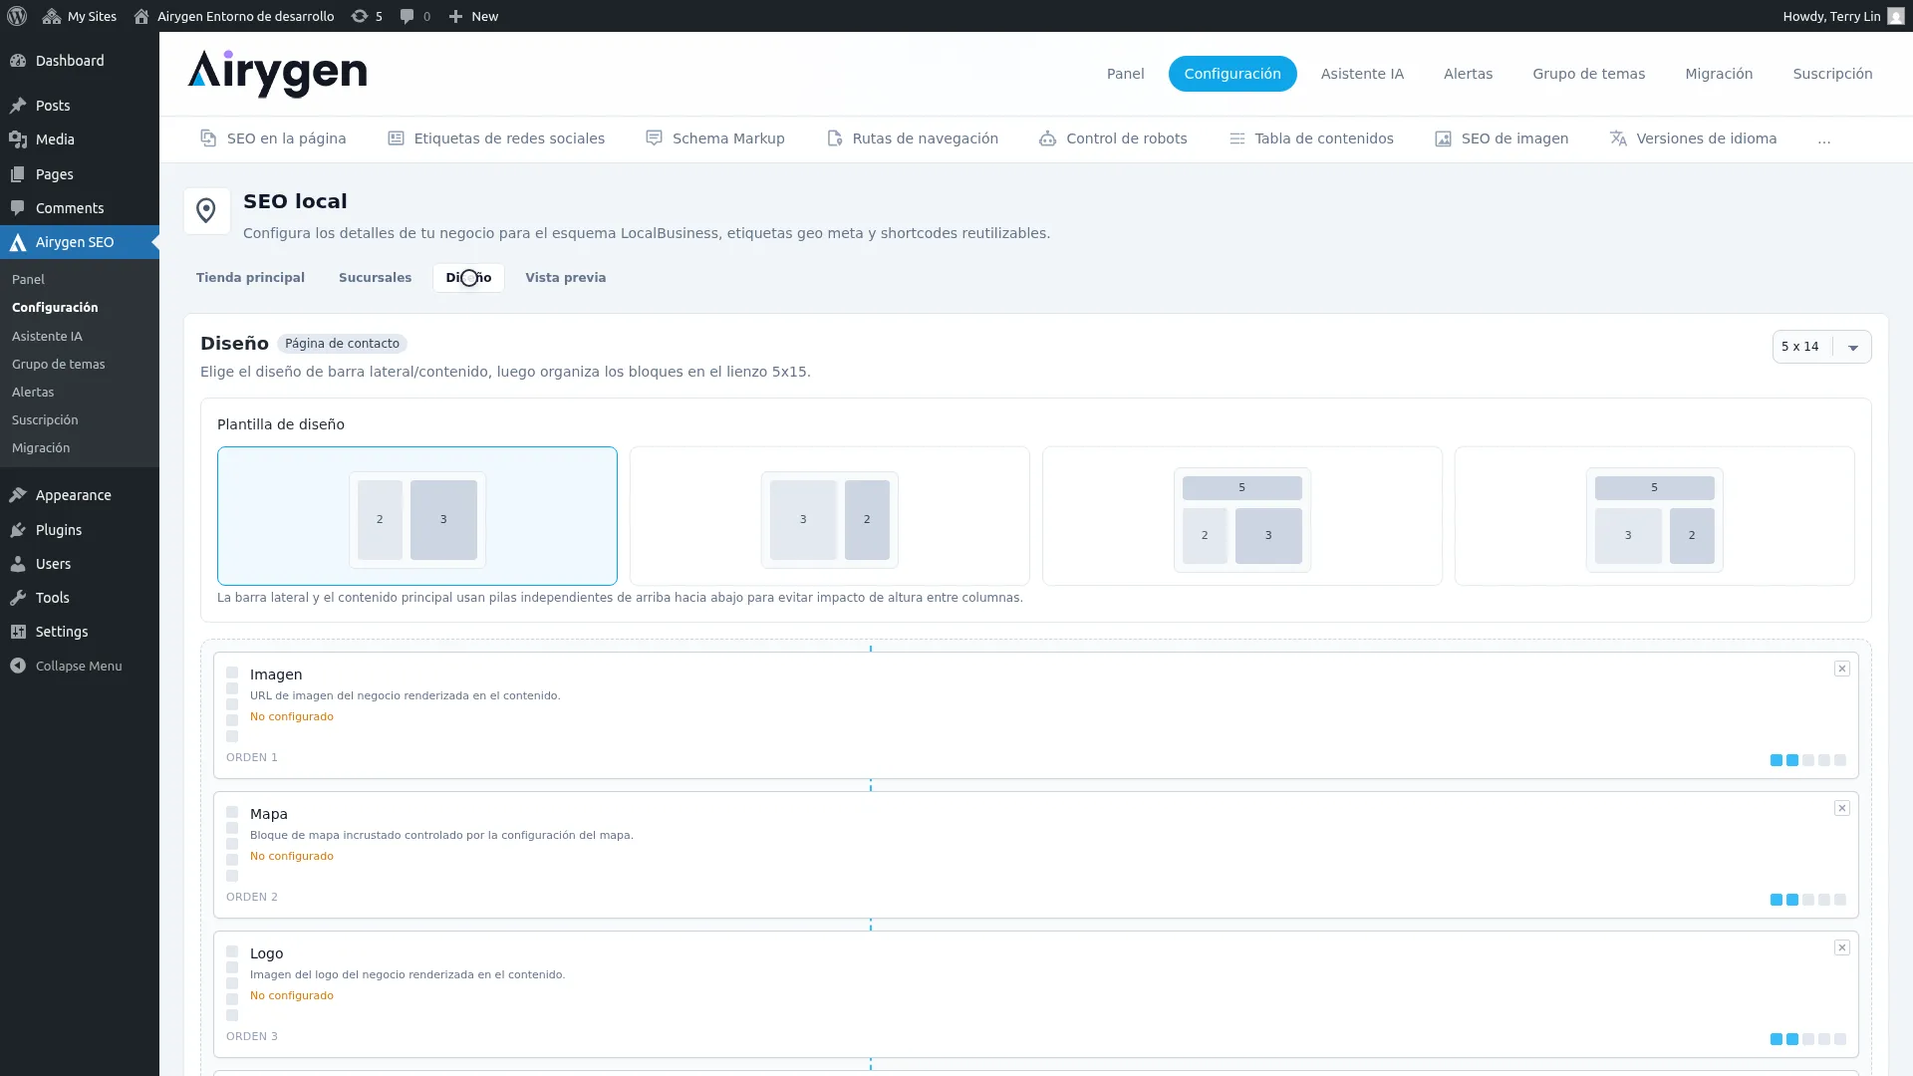Collapse the admin menu with the arrow icon
Viewport: 1913px width, 1076px height.
click(x=18, y=666)
